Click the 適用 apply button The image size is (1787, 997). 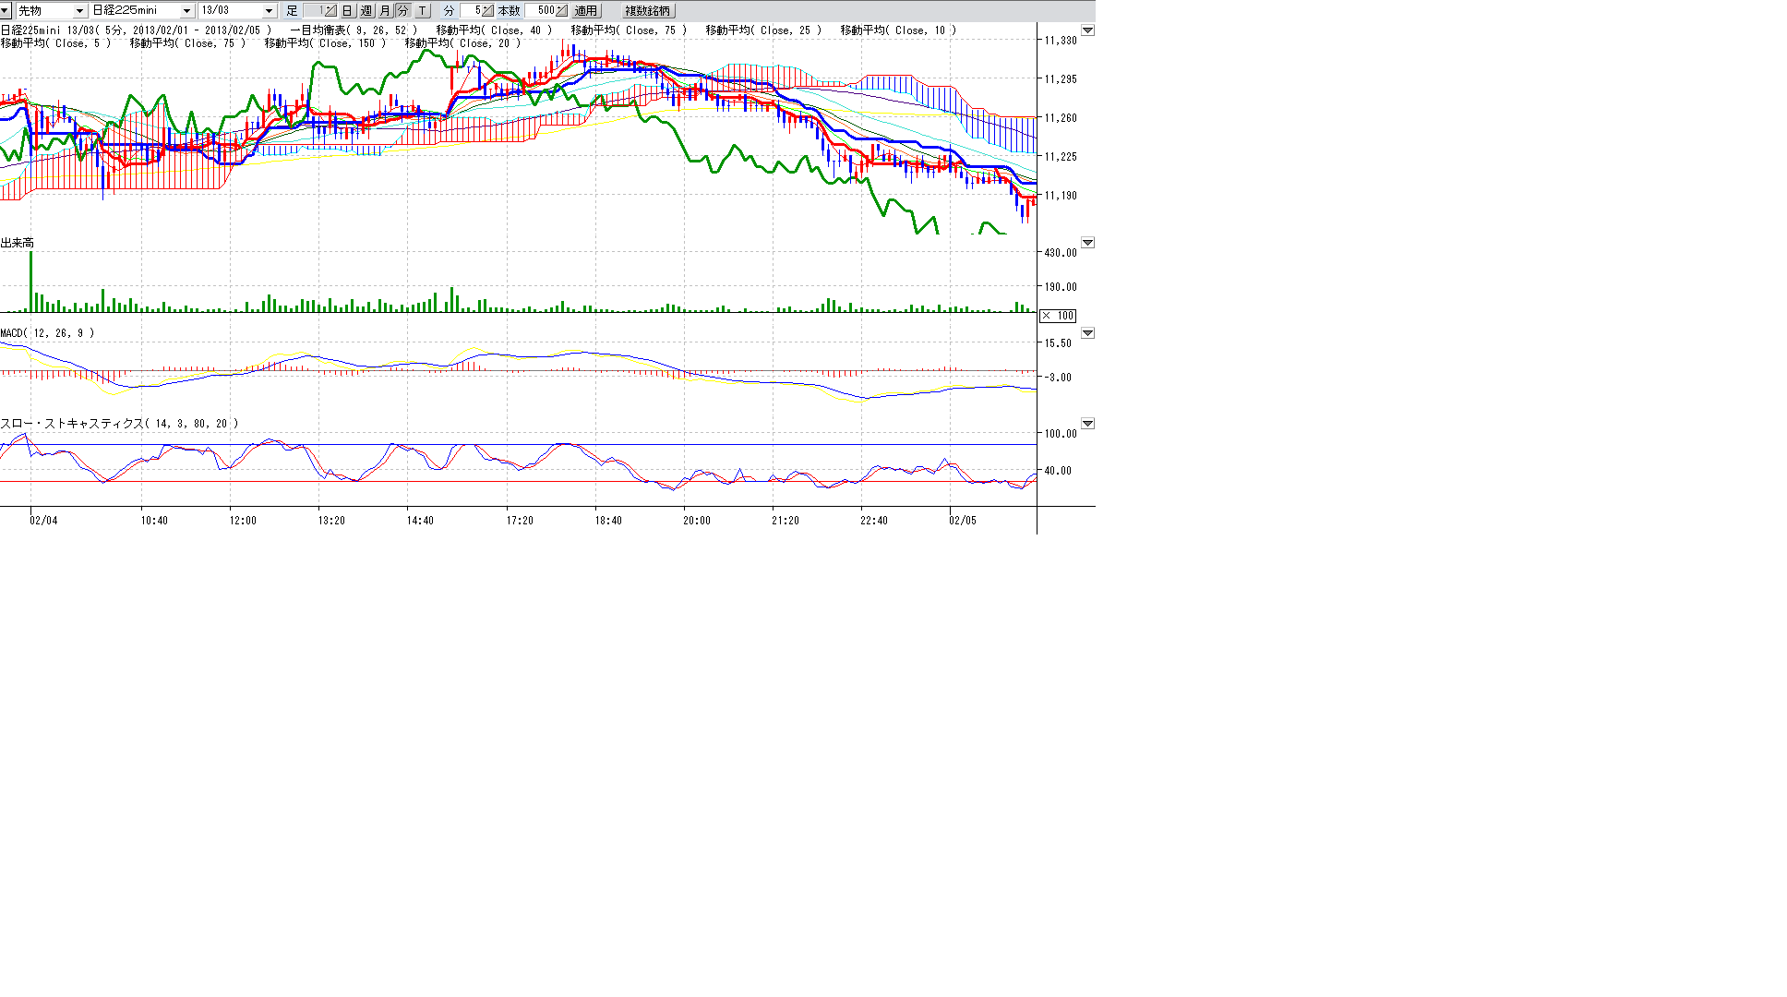pos(585,11)
